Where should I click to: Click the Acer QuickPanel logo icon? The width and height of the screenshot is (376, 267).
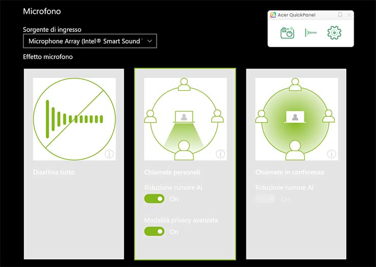point(273,15)
